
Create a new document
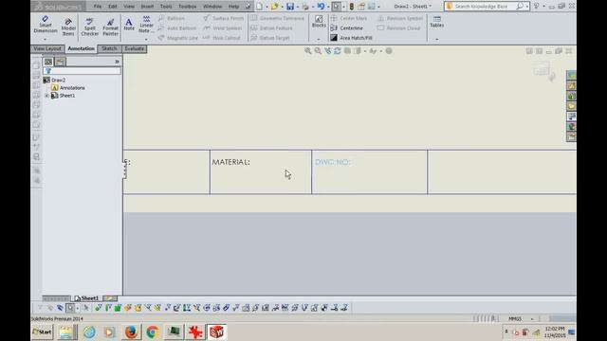coord(259,7)
